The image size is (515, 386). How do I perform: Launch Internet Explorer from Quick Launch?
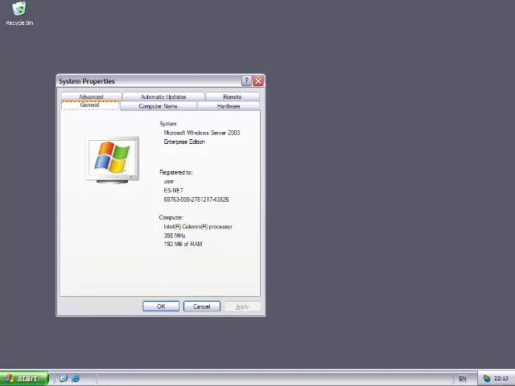pyautogui.click(x=76, y=379)
